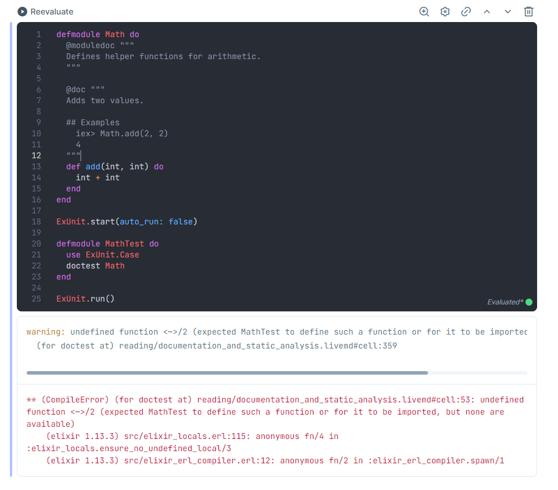Screen dimensions: 558x490
Task: Delete the cell with trash icon
Action: (528, 12)
